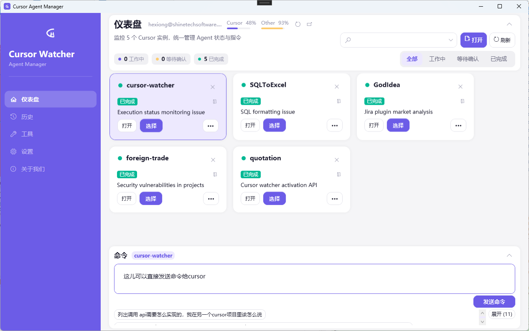Viewport: 529px width, 331px height.
Task: Click 打开 on the foreign-trade card
Action: tap(127, 199)
